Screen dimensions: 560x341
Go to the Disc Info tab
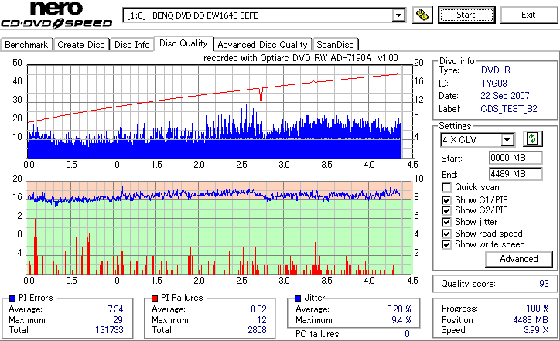[x=131, y=45]
